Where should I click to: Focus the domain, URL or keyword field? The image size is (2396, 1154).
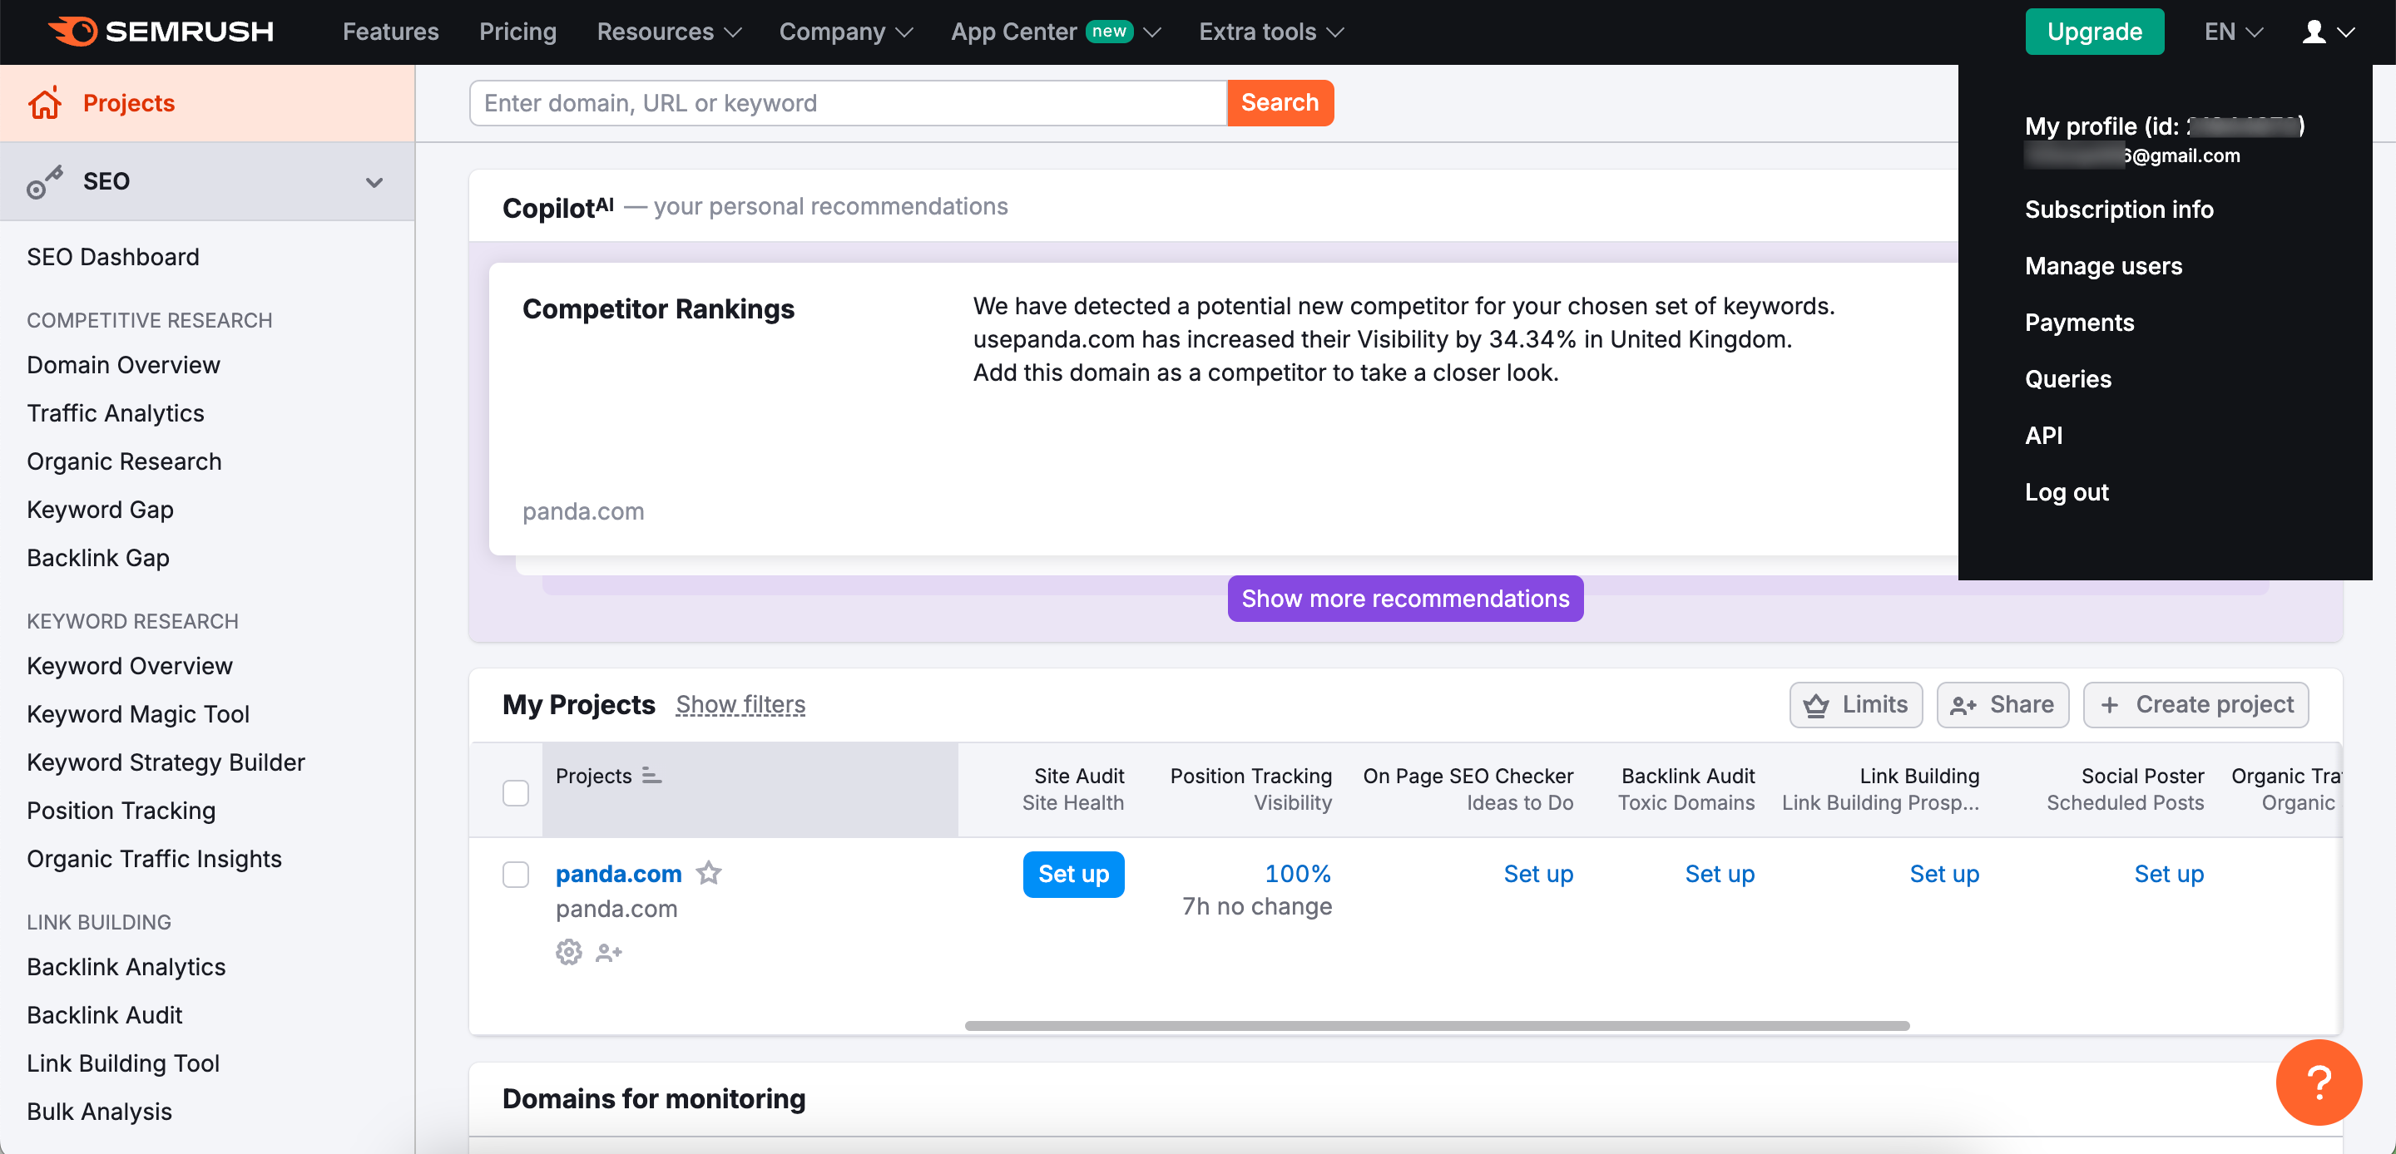pyautogui.click(x=848, y=103)
